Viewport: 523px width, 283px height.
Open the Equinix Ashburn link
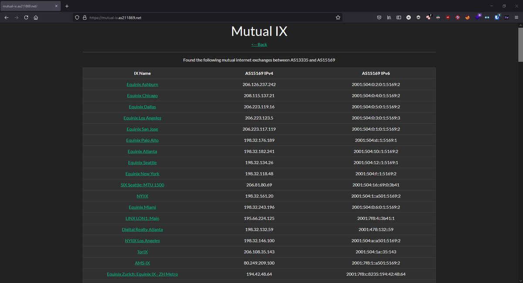coord(142,84)
